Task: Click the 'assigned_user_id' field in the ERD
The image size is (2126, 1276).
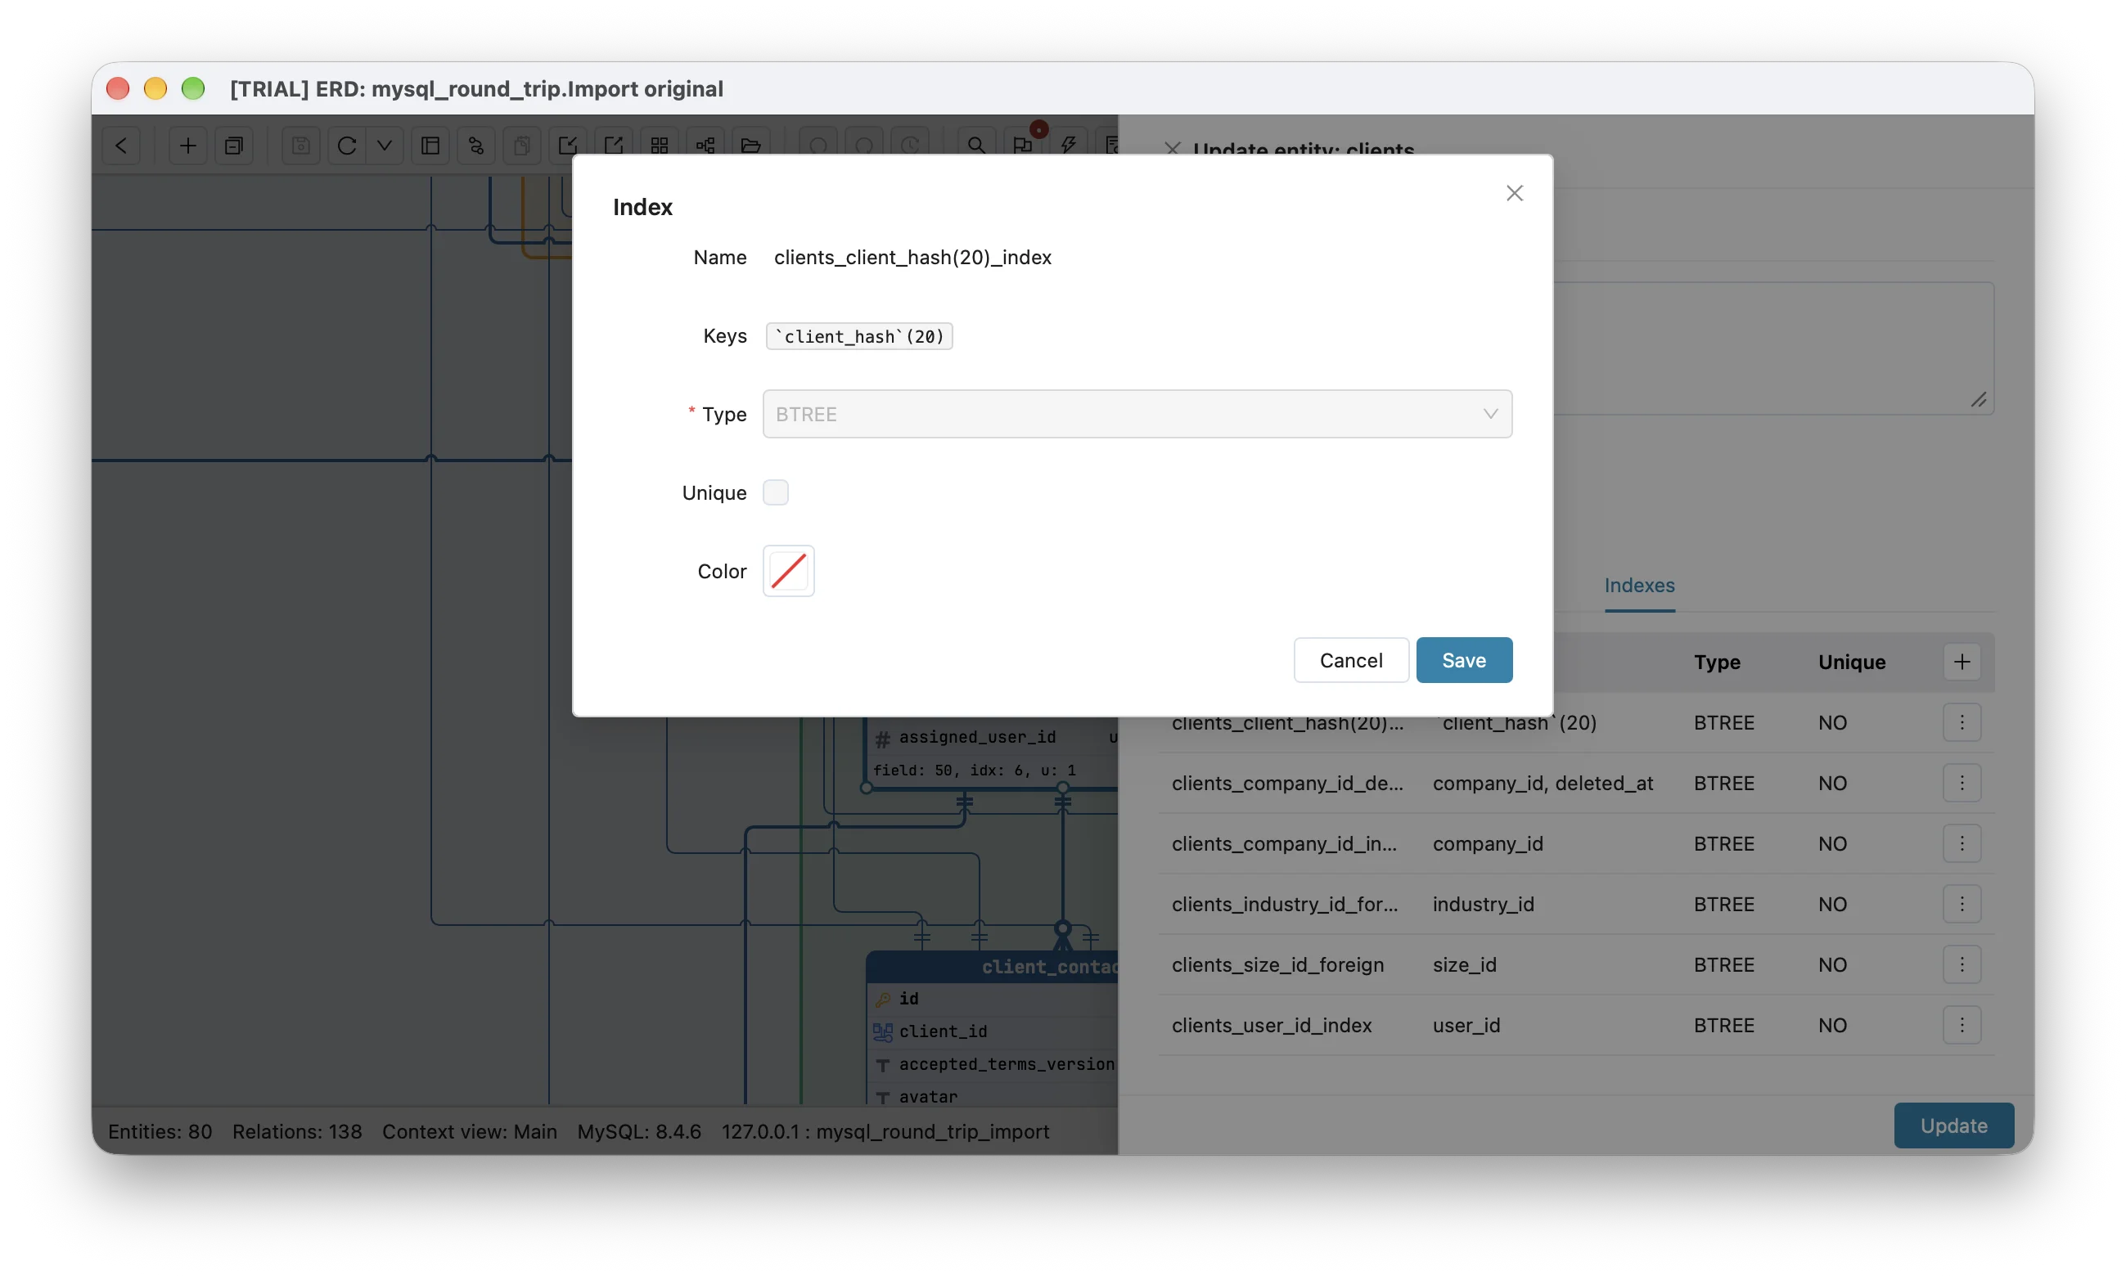Action: tap(977, 737)
